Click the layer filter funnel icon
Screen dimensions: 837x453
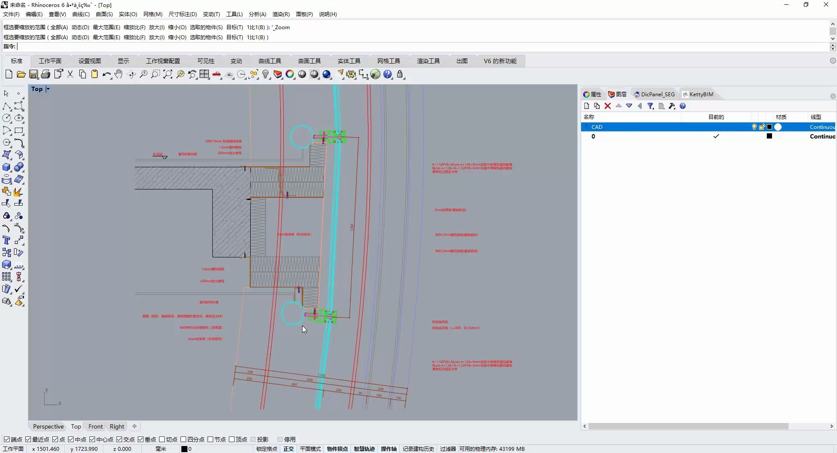coord(650,106)
